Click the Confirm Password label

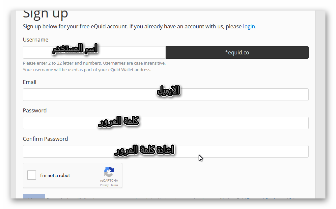(45, 139)
